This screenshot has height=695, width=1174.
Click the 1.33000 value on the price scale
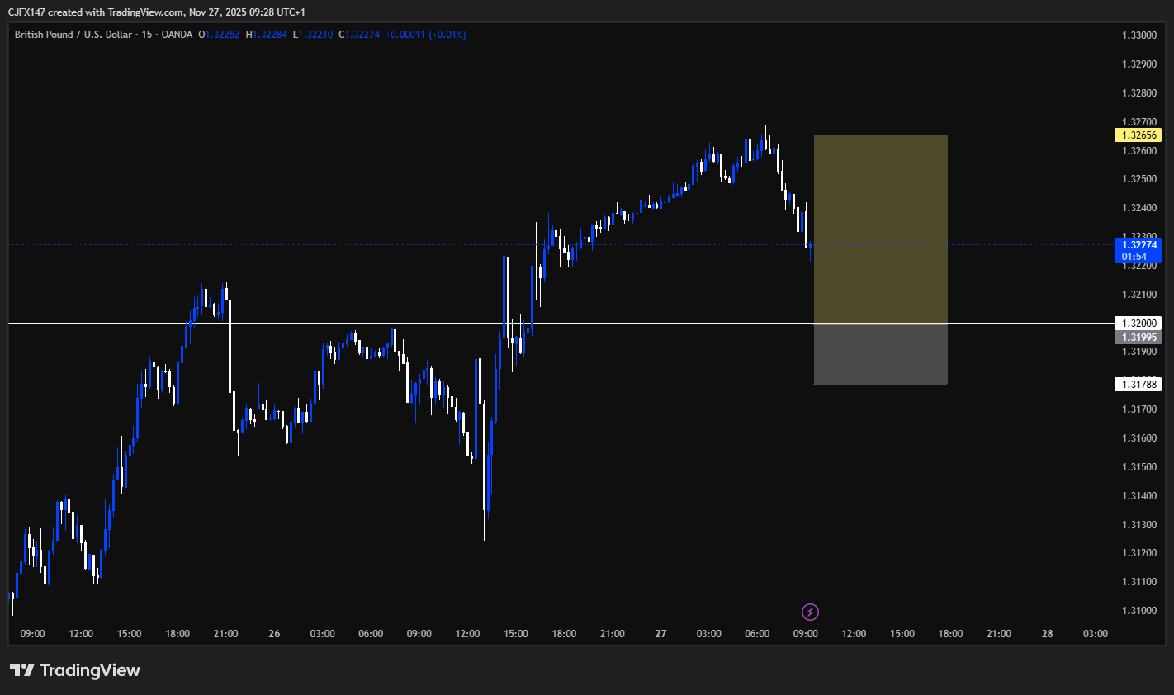click(x=1139, y=35)
